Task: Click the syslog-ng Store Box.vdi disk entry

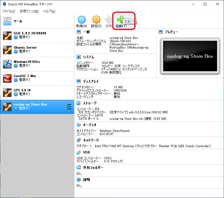Action: [138, 119]
